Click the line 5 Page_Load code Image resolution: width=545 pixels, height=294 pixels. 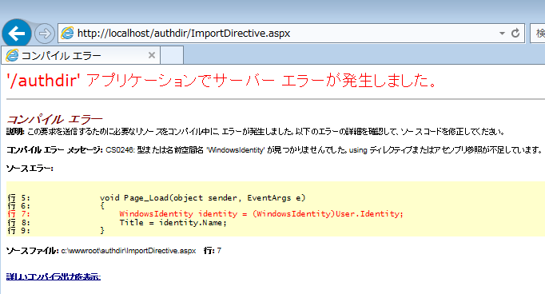click(203, 198)
